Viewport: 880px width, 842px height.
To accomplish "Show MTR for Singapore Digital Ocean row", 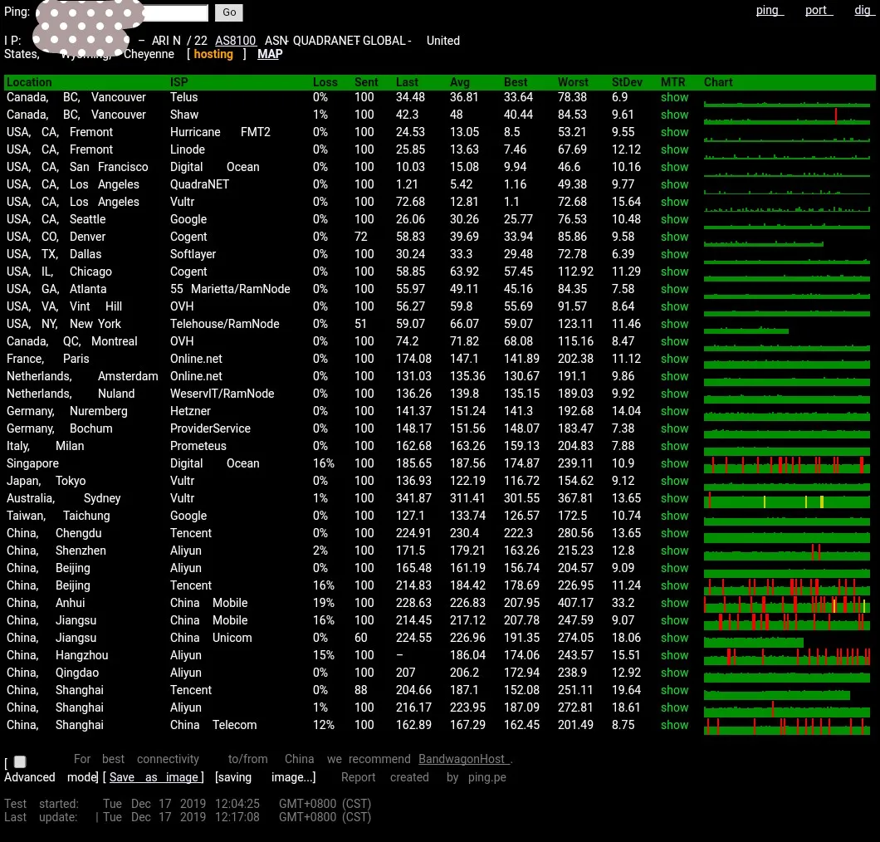I will point(674,463).
